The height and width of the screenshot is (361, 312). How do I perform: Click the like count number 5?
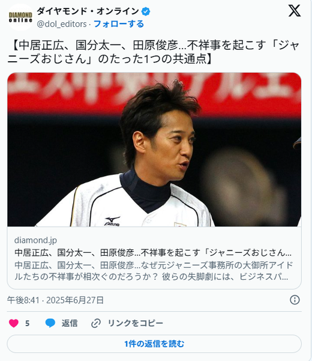tap(28, 323)
